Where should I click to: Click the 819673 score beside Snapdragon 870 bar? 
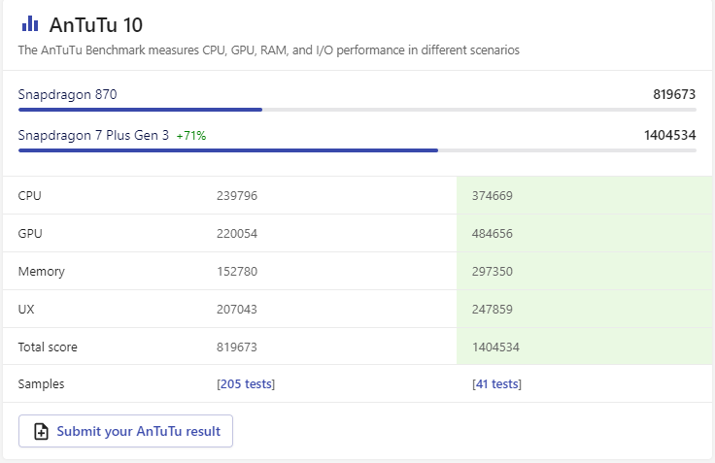pos(674,94)
